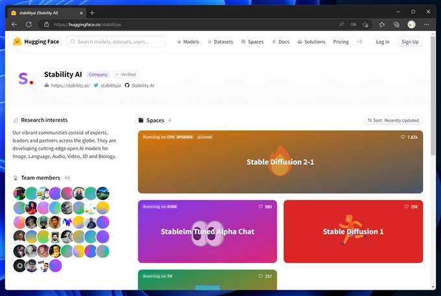Click the Stability AI 'S.' logo
The image size is (441, 296).
tap(25, 78)
